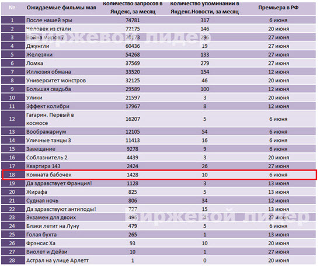Click the news mentions value 317
The height and width of the screenshot is (268, 320).
tap(205, 20)
